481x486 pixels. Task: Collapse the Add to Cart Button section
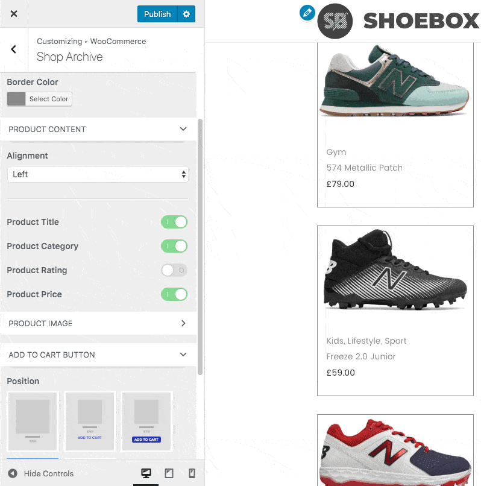tap(183, 355)
